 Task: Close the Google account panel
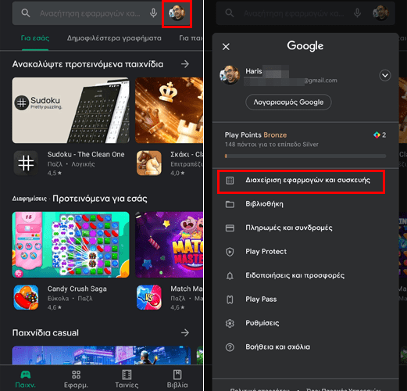(x=226, y=47)
